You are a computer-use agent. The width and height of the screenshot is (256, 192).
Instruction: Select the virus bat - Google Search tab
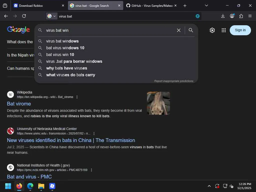coord(95,6)
